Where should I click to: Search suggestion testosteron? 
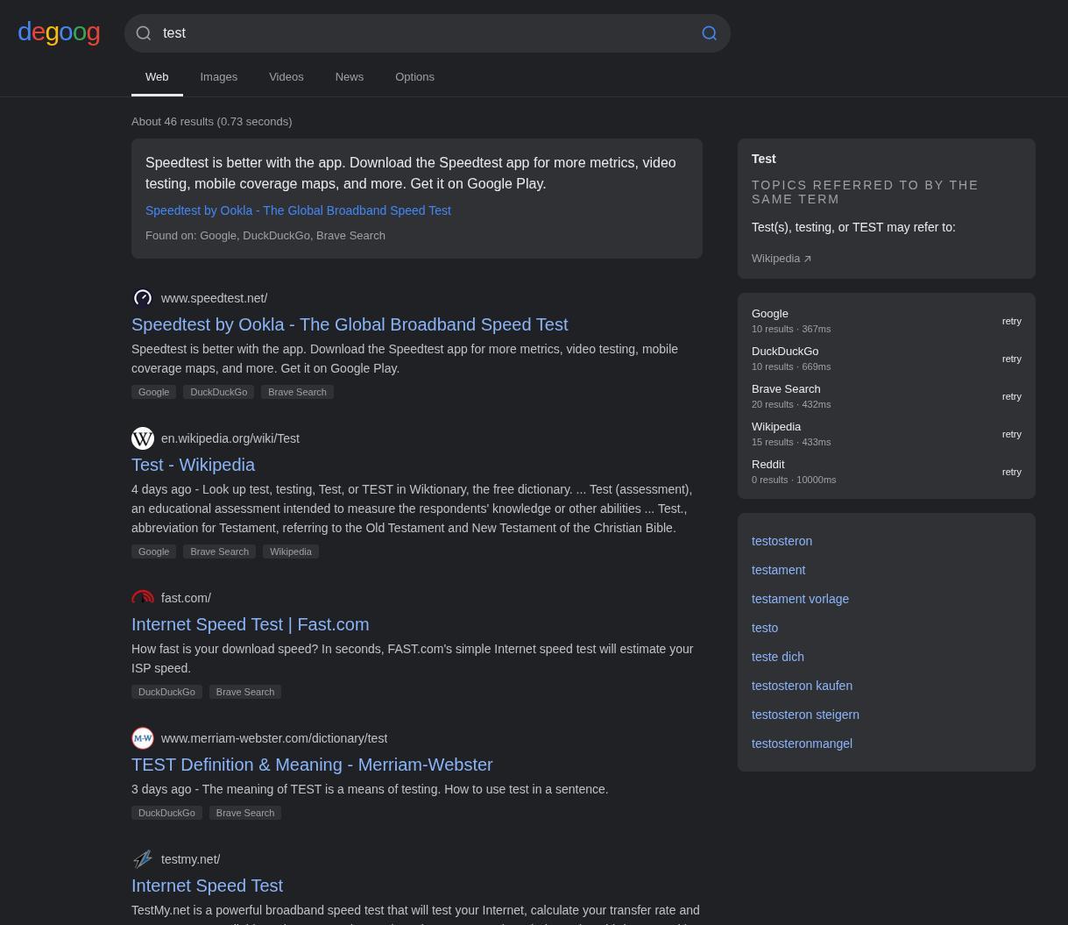pos(782,541)
